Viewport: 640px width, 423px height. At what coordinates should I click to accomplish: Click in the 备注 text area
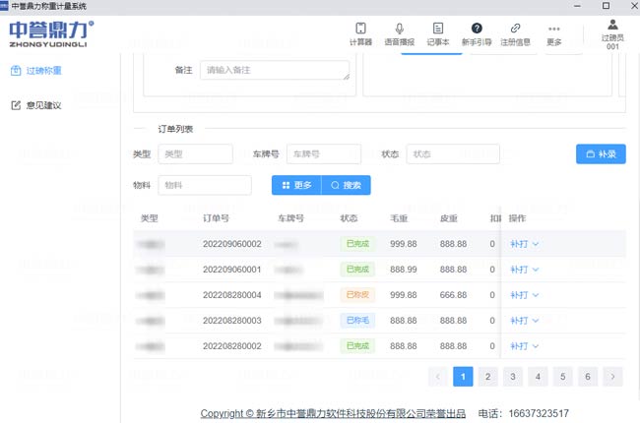coord(275,70)
